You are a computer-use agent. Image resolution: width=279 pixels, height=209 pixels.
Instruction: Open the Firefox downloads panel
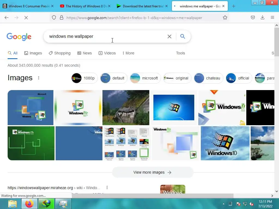tap(262, 17)
